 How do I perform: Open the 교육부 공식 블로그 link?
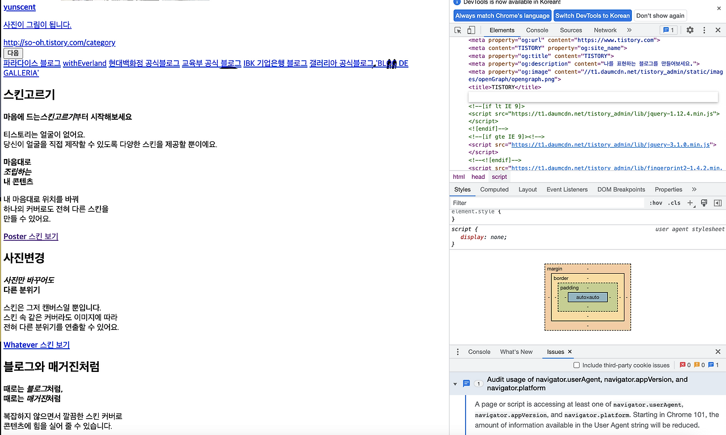(x=212, y=63)
